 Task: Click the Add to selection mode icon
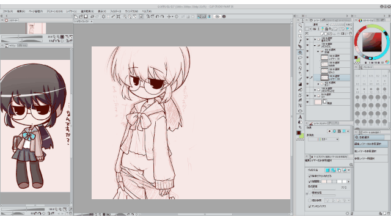[x=334, y=170]
